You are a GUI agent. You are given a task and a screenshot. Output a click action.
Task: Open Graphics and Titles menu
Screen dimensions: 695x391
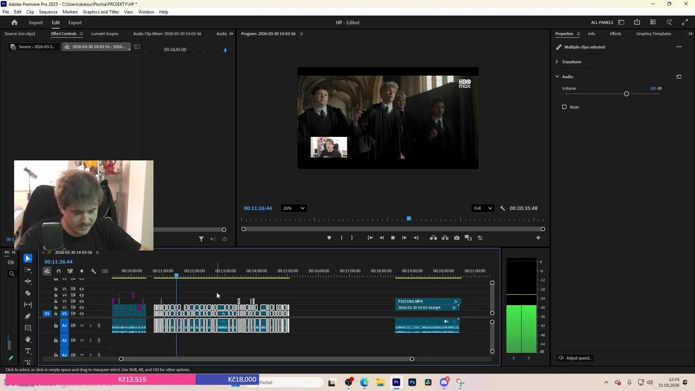101,11
